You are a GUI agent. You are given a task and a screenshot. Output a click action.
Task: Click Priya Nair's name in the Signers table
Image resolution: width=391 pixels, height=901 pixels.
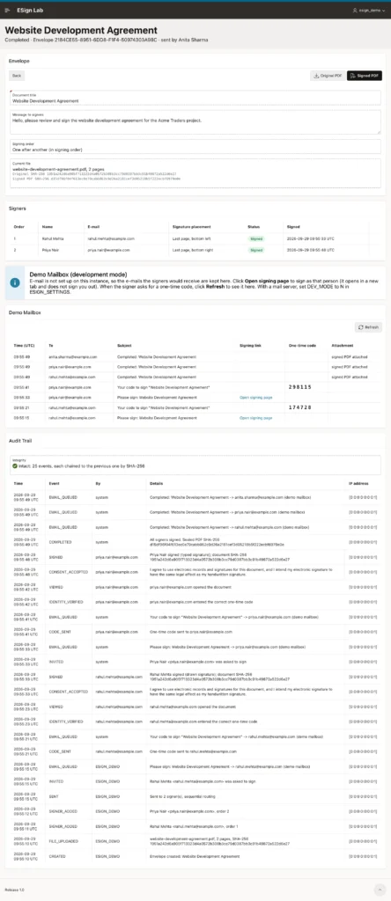[x=50, y=250]
